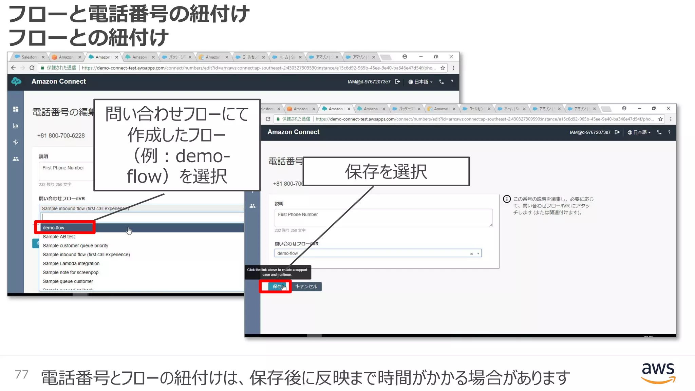Expand the demo-flow contact flow dropdown arrow

[x=478, y=254]
